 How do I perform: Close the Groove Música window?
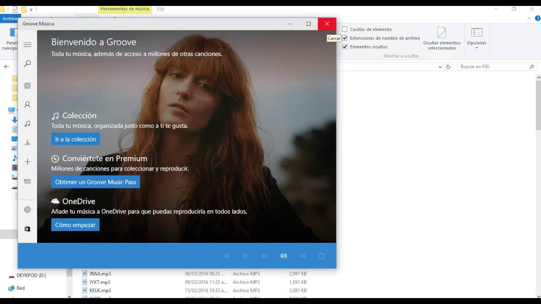327,24
